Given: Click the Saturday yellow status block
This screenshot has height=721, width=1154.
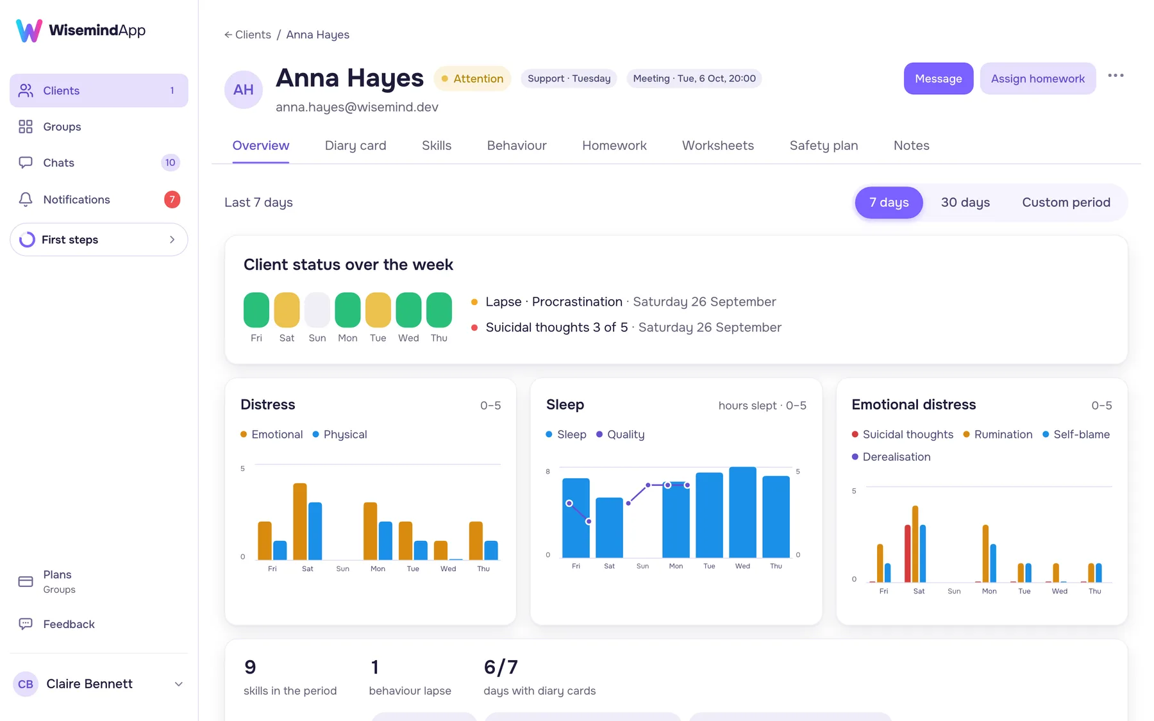Looking at the screenshot, I should click(x=287, y=310).
